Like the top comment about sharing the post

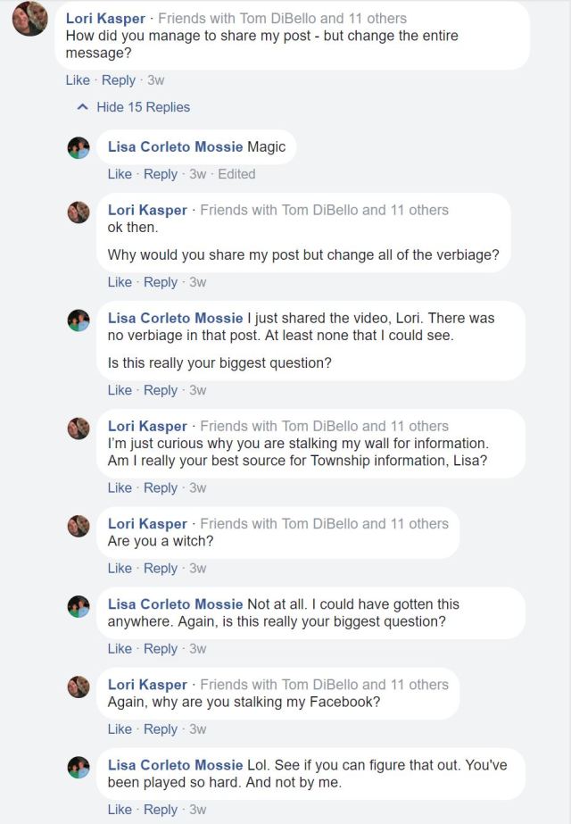coord(78,80)
